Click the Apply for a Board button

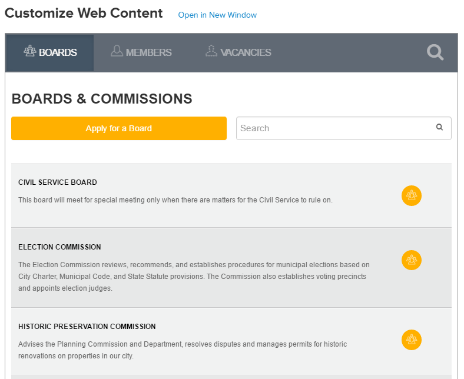tap(119, 128)
